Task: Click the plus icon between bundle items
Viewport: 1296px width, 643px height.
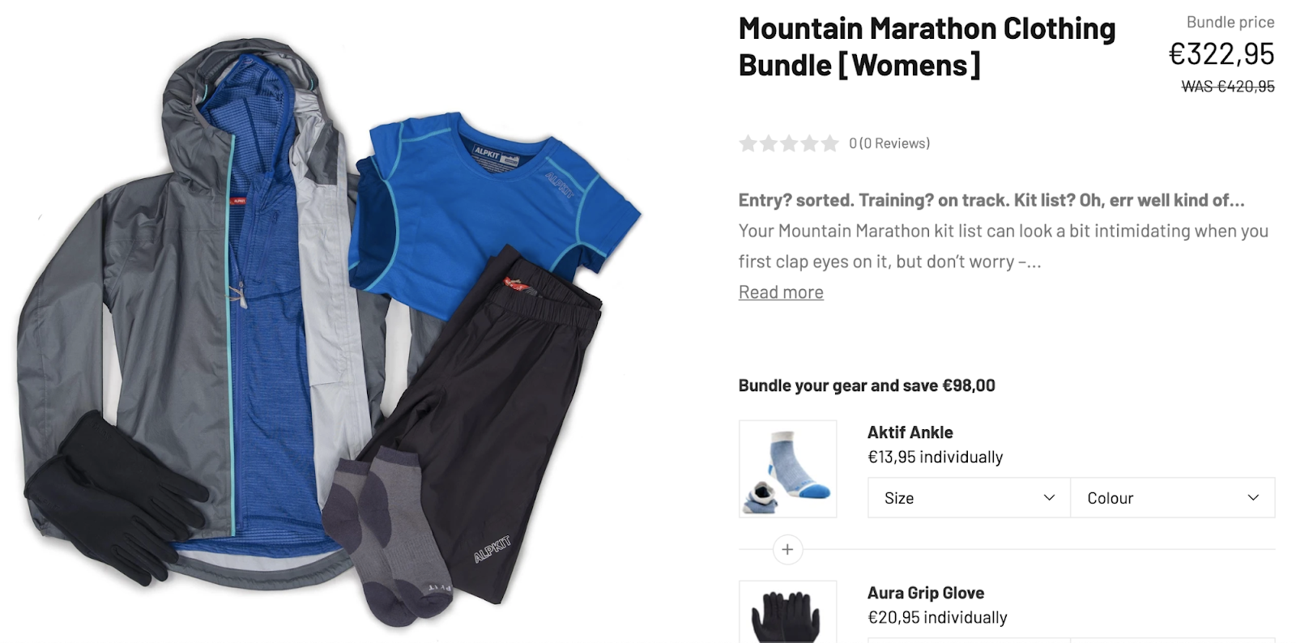Action: (787, 550)
